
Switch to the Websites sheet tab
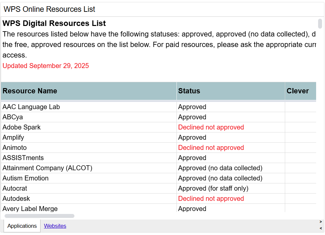pos(55,226)
